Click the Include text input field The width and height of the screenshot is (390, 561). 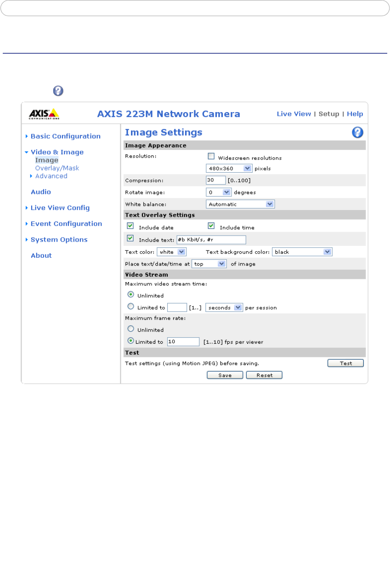(211, 240)
